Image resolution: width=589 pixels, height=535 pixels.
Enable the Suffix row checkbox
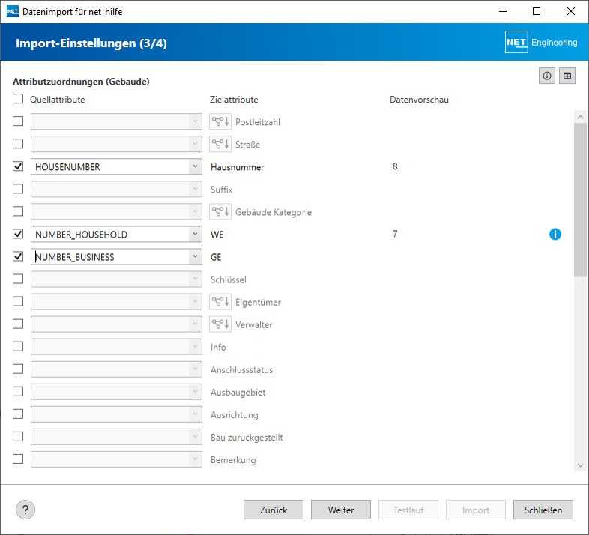pos(18,189)
